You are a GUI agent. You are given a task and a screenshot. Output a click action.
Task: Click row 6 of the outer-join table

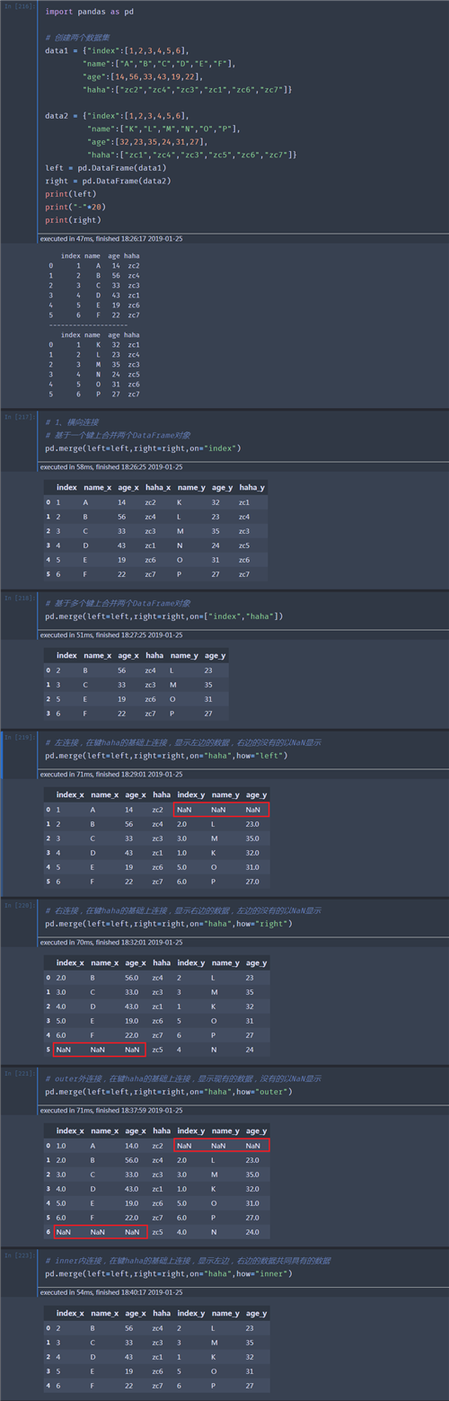[158, 1231]
